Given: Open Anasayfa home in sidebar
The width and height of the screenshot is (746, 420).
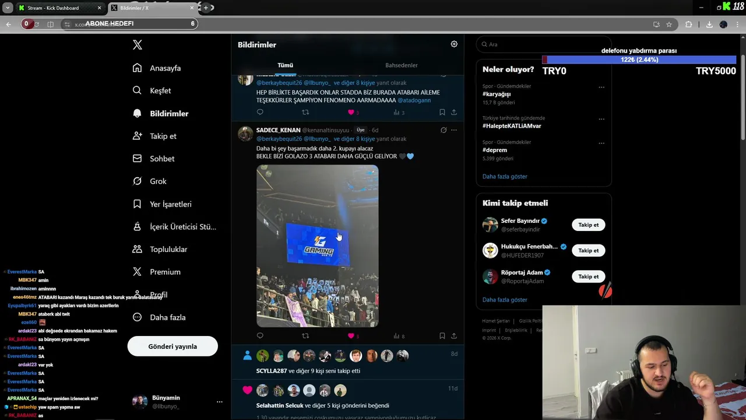Looking at the screenshot, I should (157, 68).
